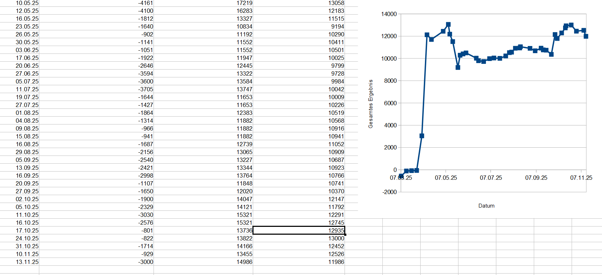Image resolution: width=602 pixels, height=275 pixels.
Task: Click the 07.11.25 label on chart x-axis
Action: coord(581,178)
